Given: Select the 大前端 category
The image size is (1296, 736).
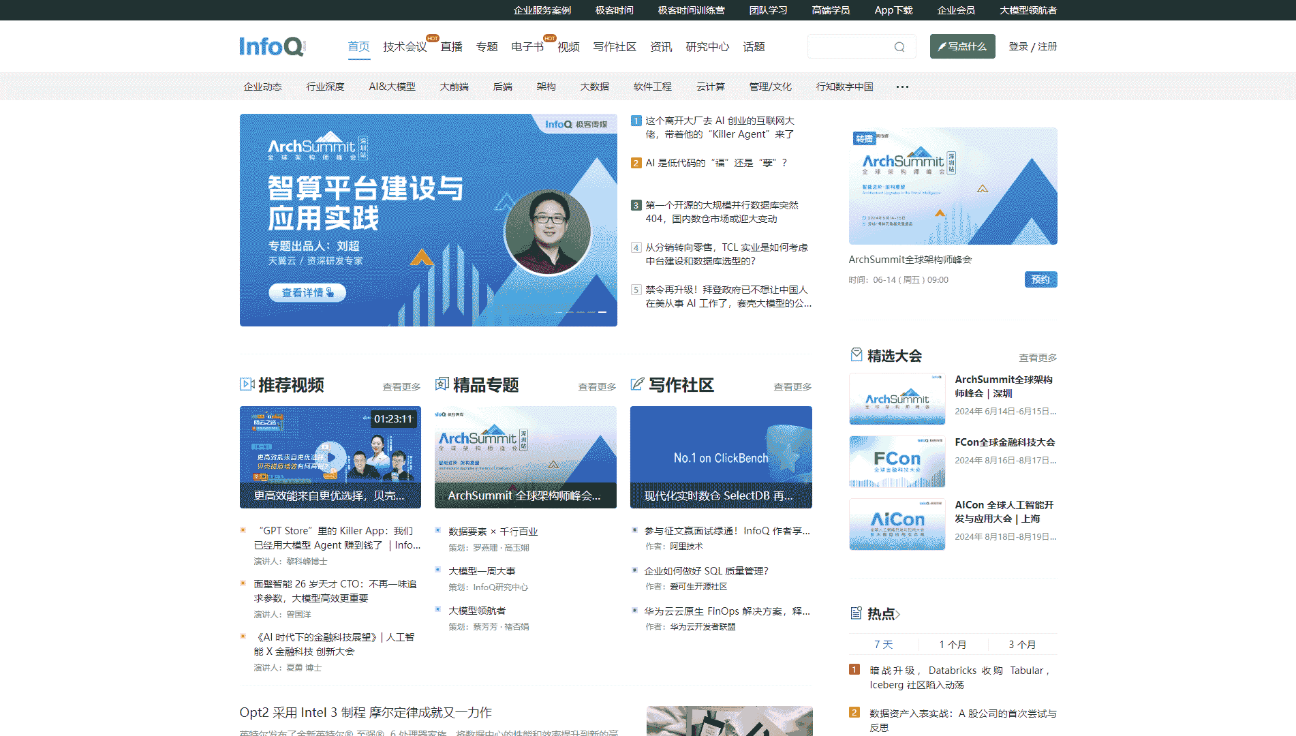Looking at the screenshot, I should click(x=454, y=87).
